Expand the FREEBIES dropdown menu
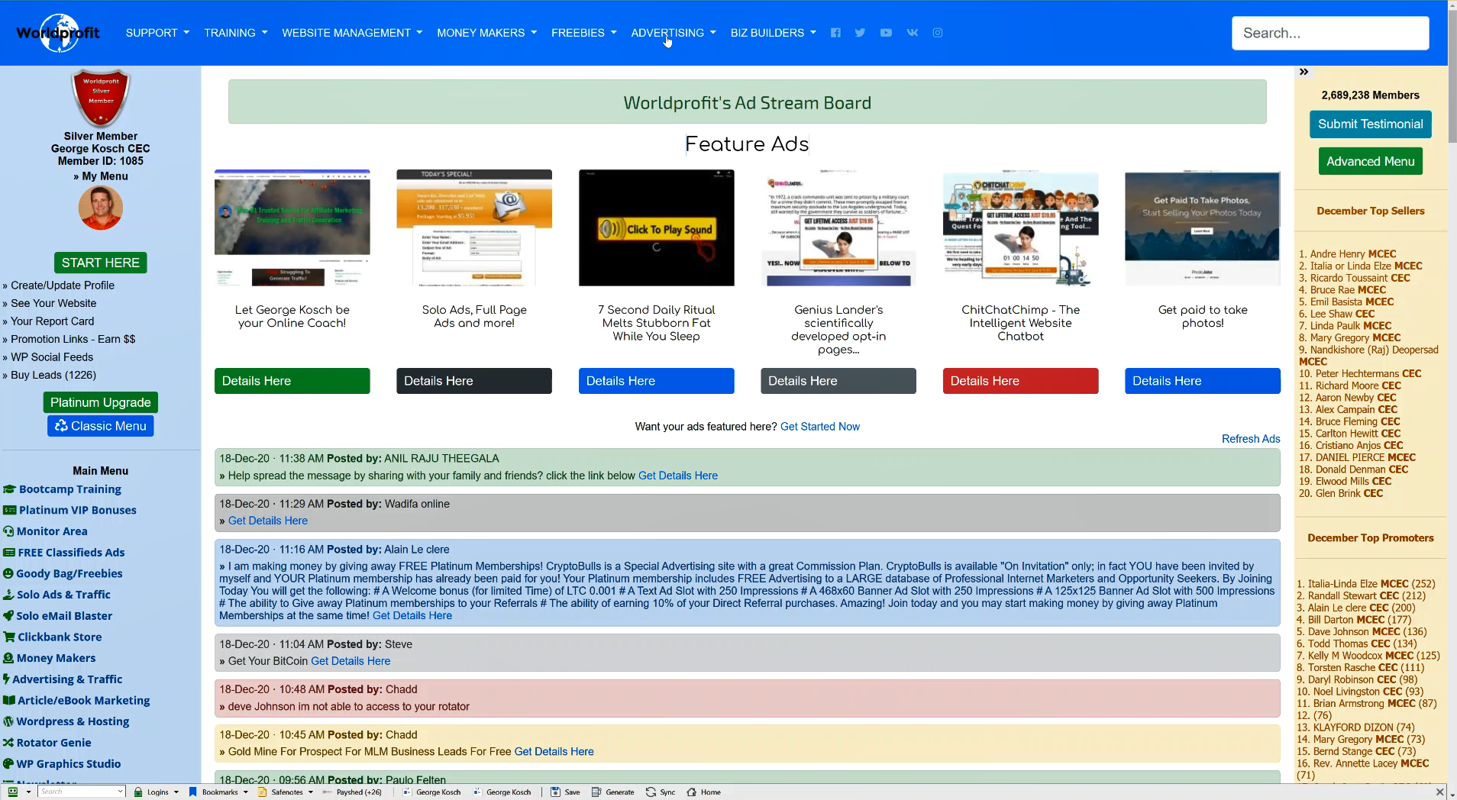1457x800 pixels. tap(584, 33)
